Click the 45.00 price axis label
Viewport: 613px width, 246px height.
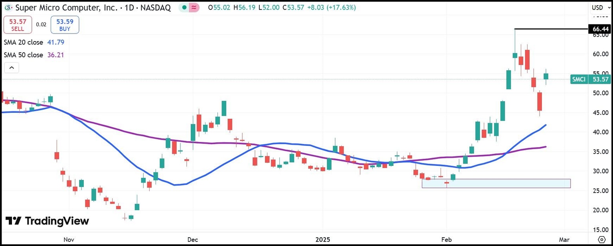pos(600,113)
